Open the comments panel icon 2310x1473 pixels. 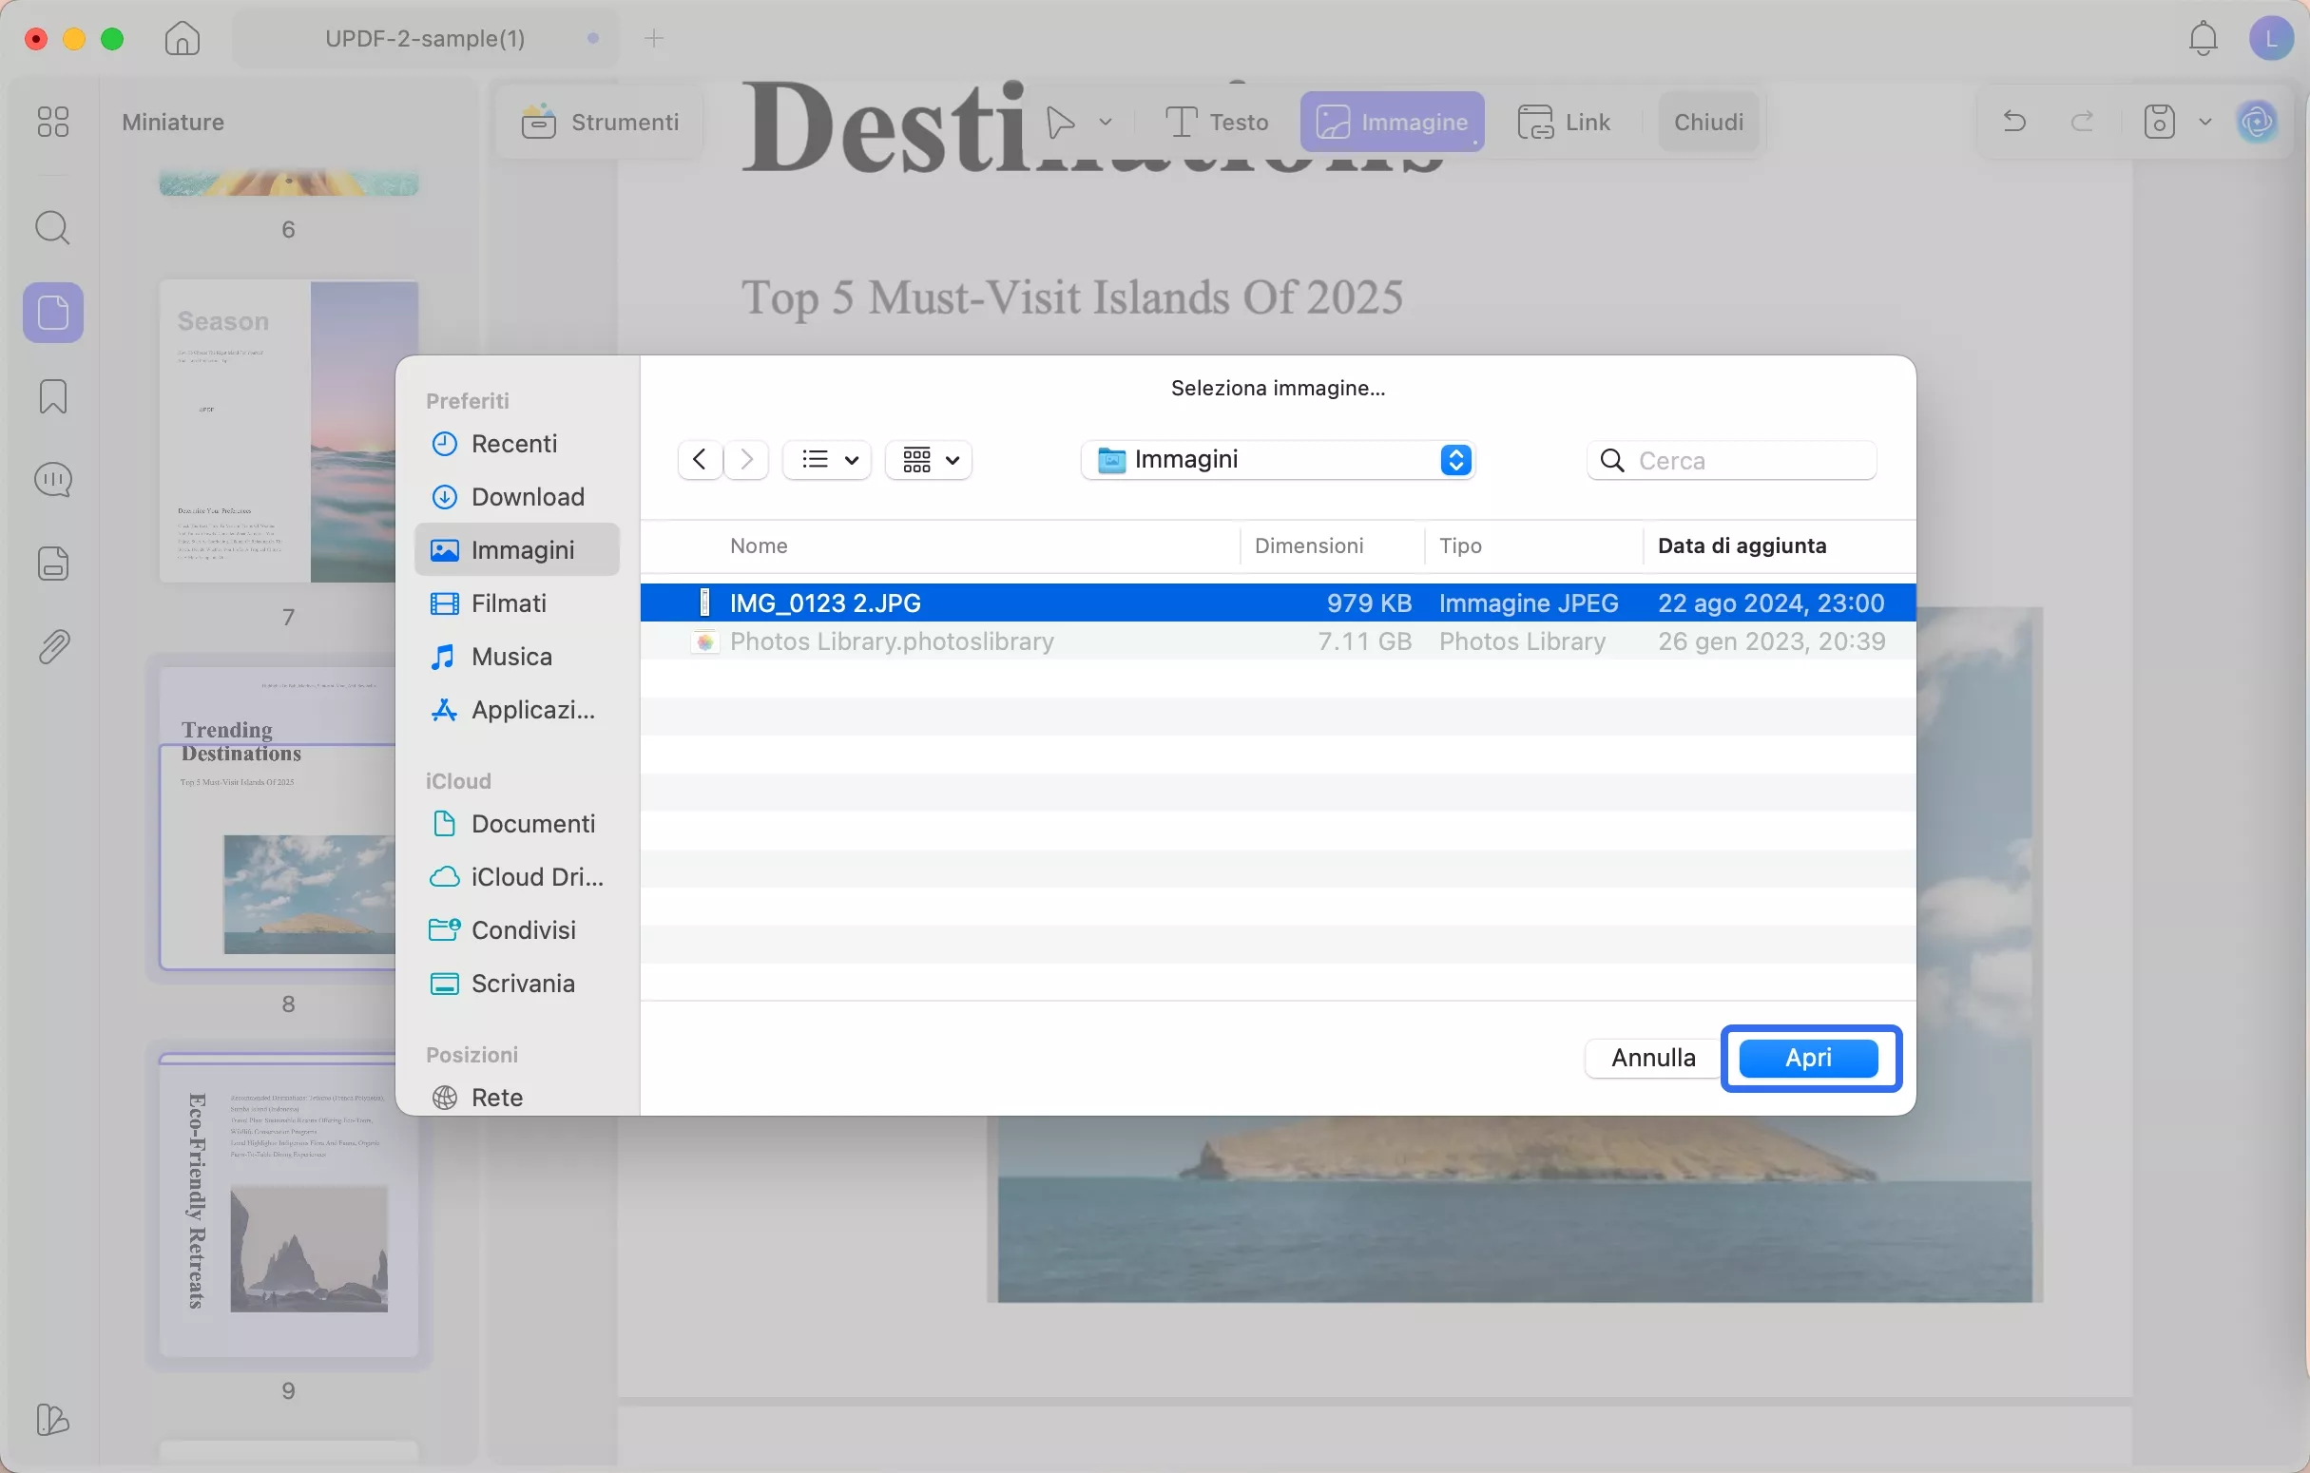[53, 480]
